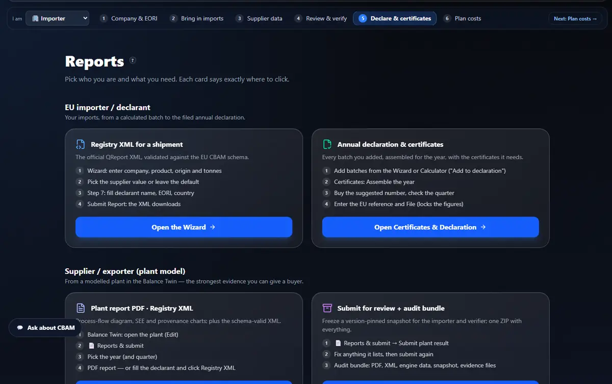Go to step 1 Company & EORI
The height and width of the screenshot is (384, 612).
tap(129, 18)
